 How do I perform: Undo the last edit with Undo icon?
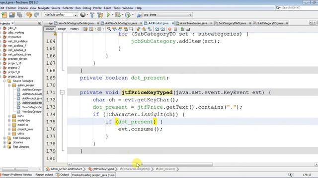pos(29,15)
